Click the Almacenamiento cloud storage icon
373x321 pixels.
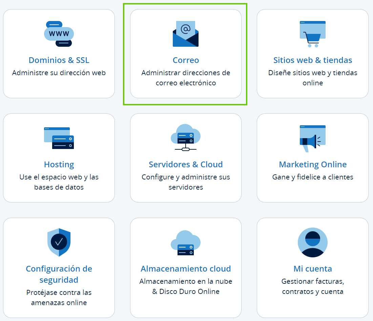click(186, 242)
